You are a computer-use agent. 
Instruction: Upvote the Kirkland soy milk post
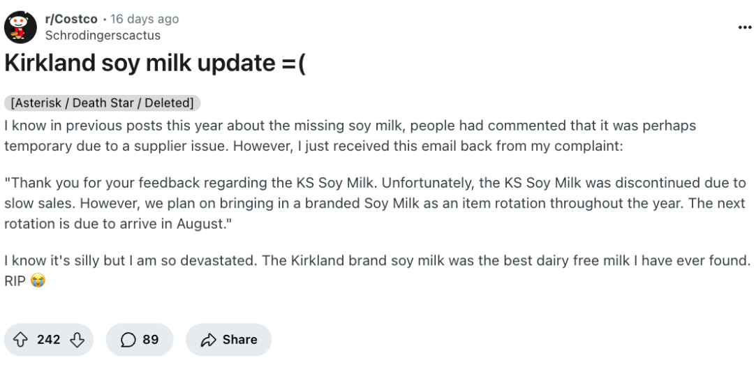point(20,340)
